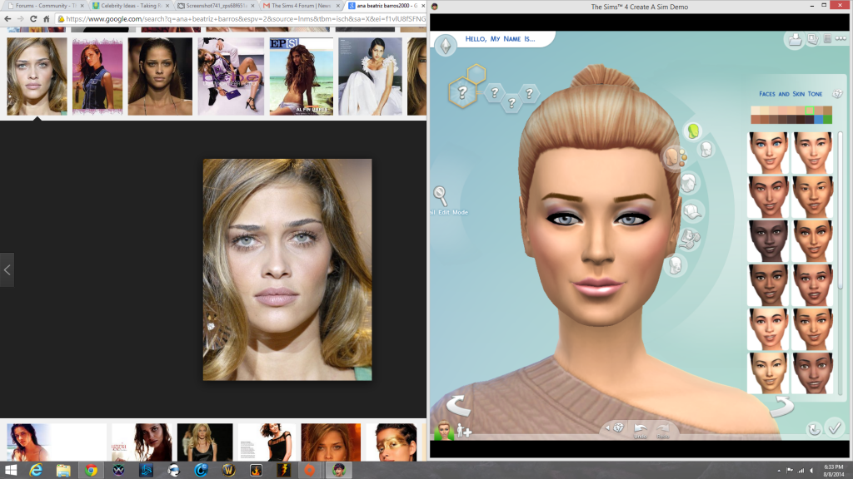
Task: Expand the randomize options arrow
Action: click(606, 427)
